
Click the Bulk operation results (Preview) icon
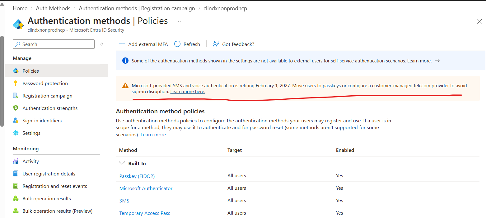click(16, 211)
